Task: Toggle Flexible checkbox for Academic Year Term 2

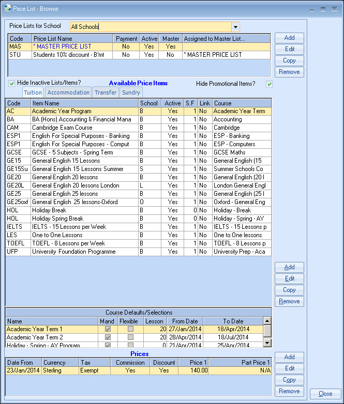Action: point(130,337)
